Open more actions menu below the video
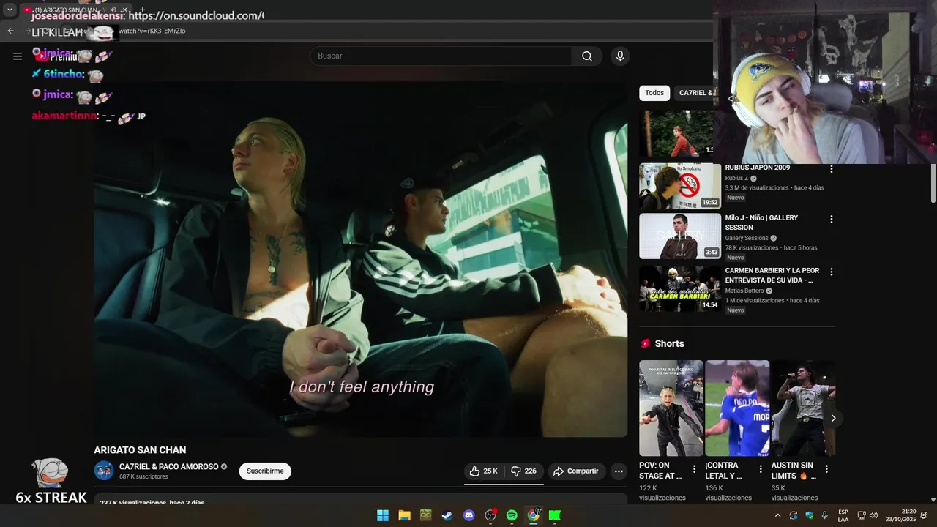937x527 pixels. click(x=619, y=471)
